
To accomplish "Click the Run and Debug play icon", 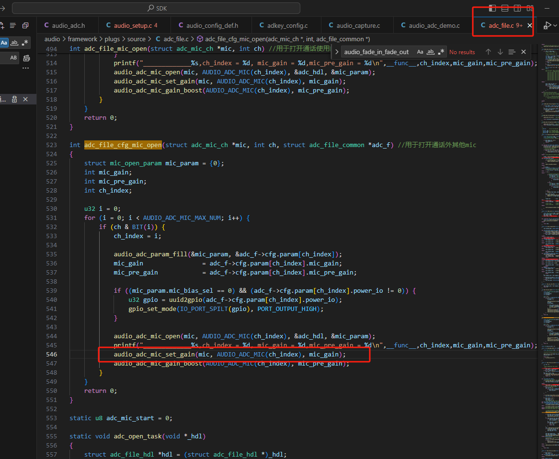I will tap(547, 25).
